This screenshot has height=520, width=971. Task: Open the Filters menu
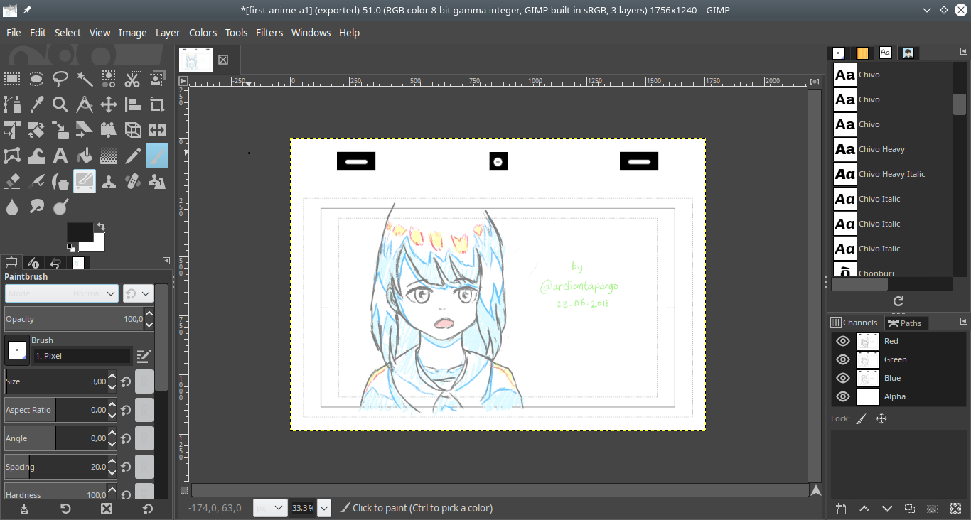tap(269, 33)
